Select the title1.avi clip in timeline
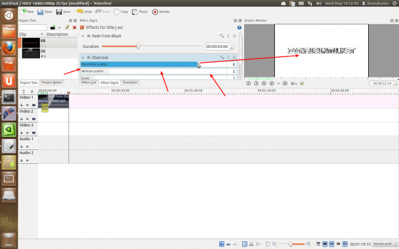This screenshot has height=249, width=399. pos(59,101)
